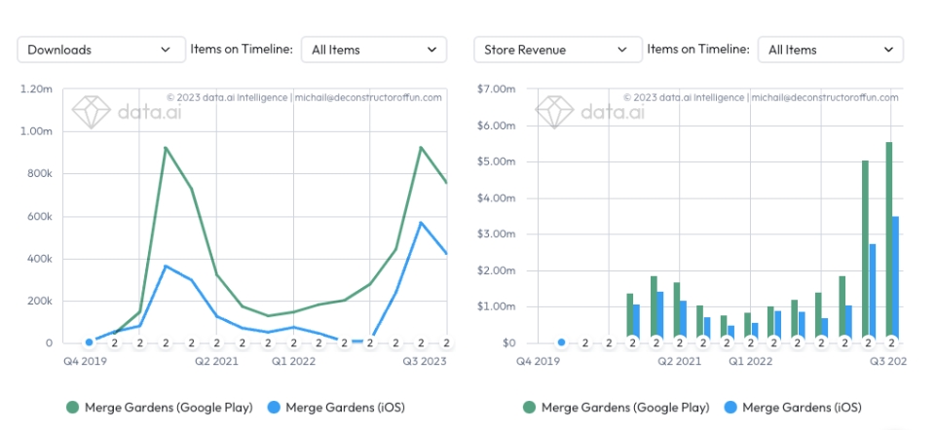
Task: Open the Store Revenue metric dropdown
Action: tap(556, 50)
